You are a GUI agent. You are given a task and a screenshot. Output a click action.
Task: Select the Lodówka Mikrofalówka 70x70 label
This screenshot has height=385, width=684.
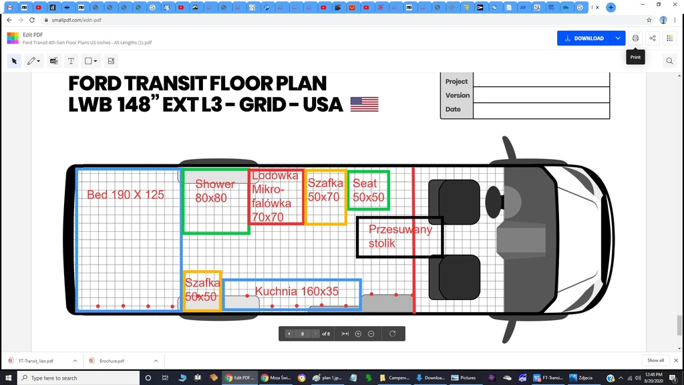[275, 196]
